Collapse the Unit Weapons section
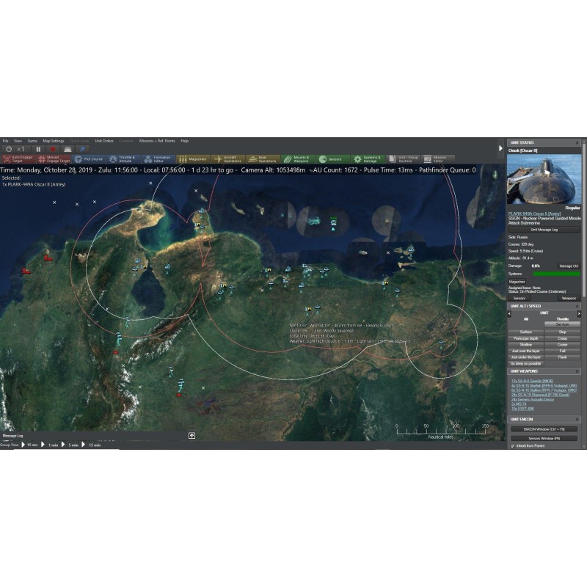The width and height of the screenshot is (587, 587). click(578, 371)
